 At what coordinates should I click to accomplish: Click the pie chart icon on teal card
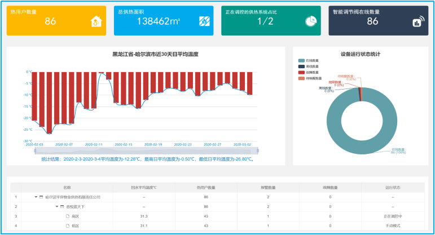pos(310,21)
